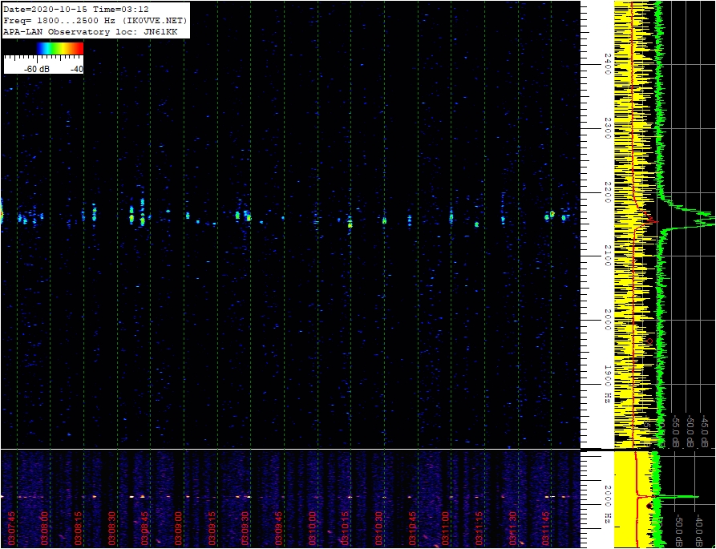The height and width of the screenshot is (549, 716).
Task: Click the 2000 Hz label on lower axis
Action: point(607,504)
